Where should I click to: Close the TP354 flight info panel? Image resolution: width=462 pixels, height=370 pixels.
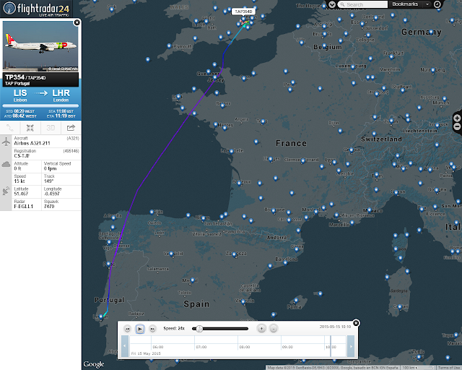click(77, 22)
